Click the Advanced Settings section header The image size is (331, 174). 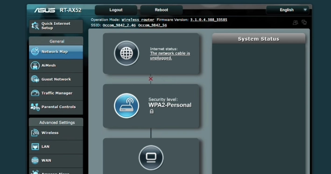point(56,123)
